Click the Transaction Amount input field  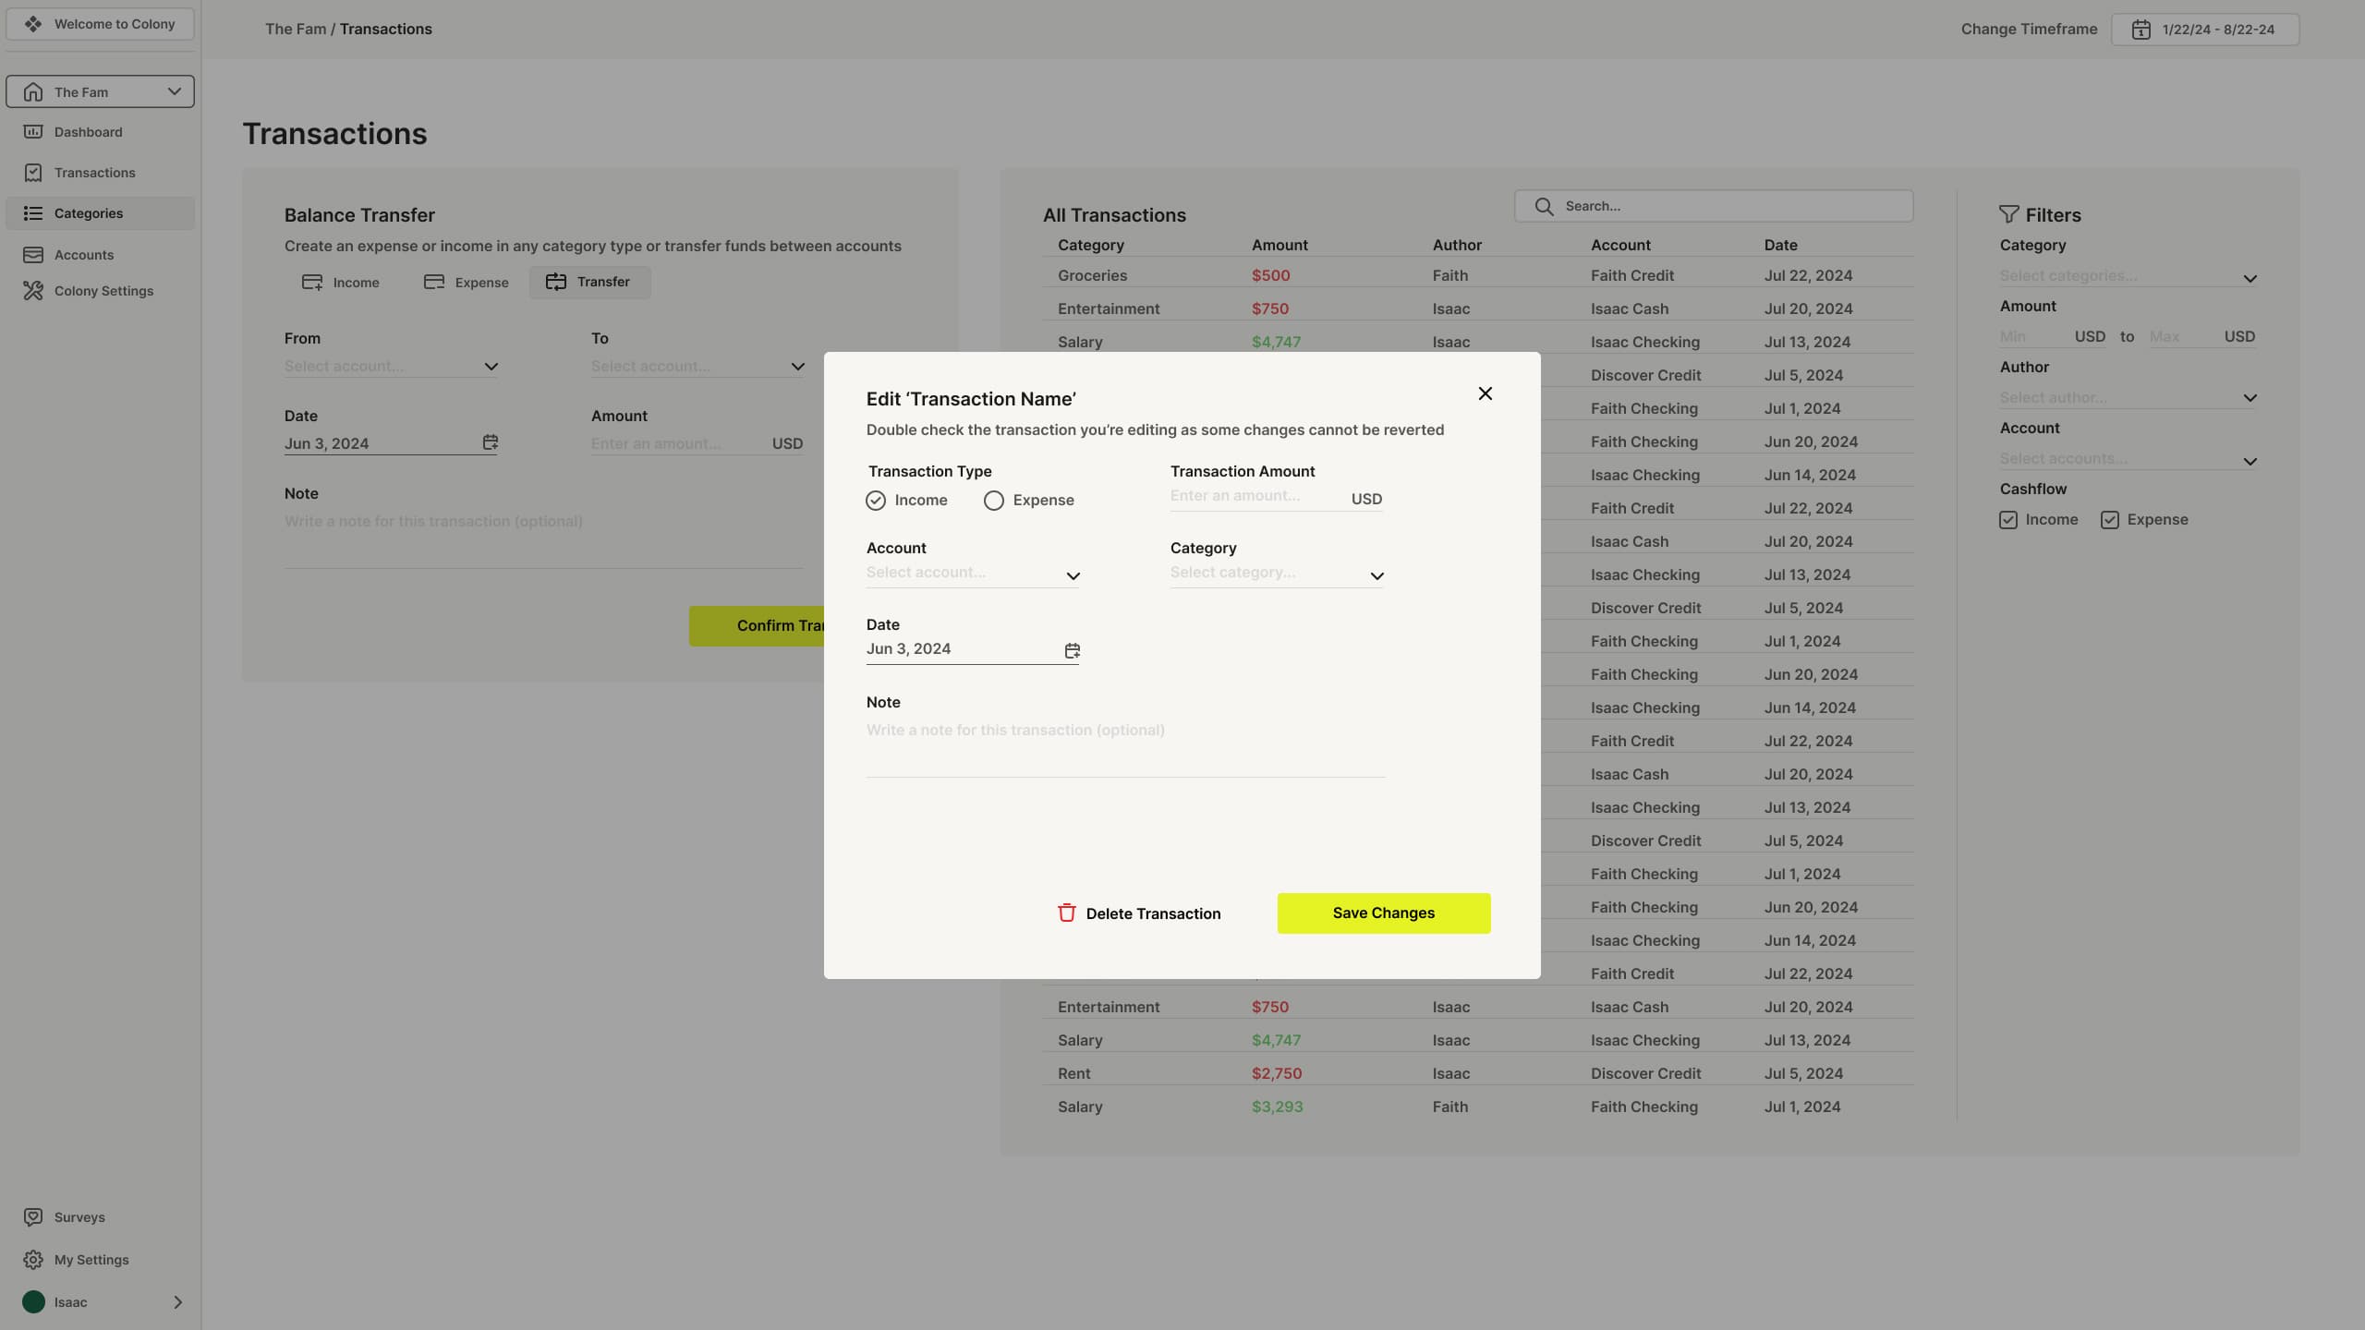1256,496
